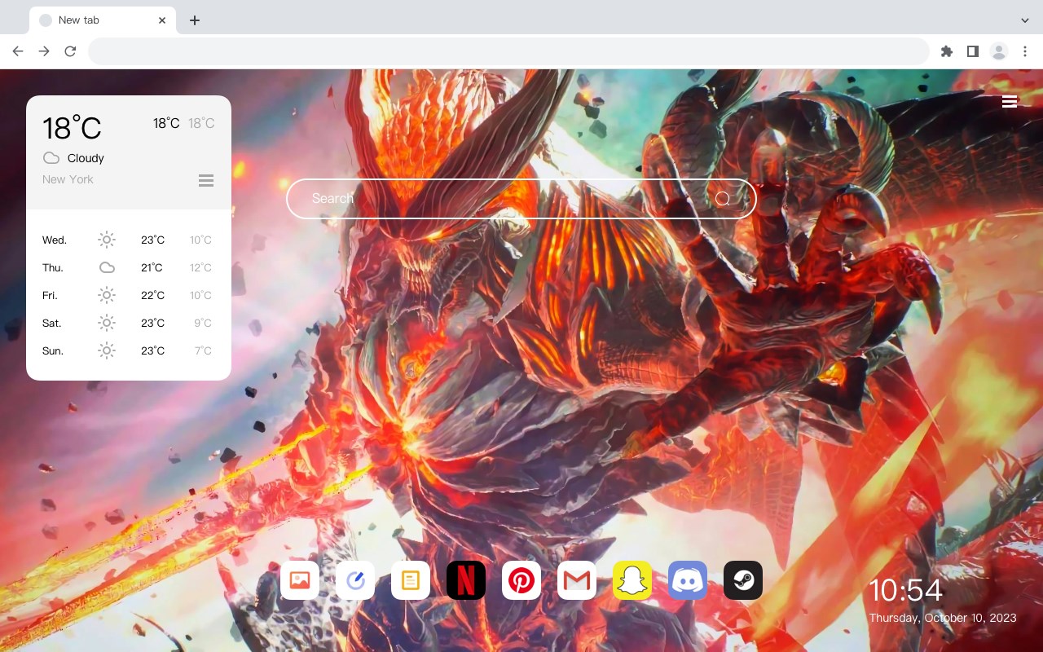Click the 10:54 clock
This screenshot has height=652, width=1043.
905,590
